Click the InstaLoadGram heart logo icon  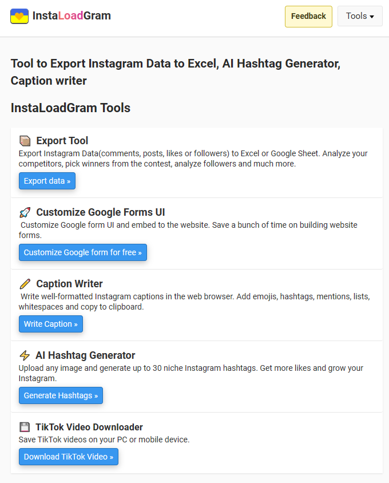[x=19, y=16]
